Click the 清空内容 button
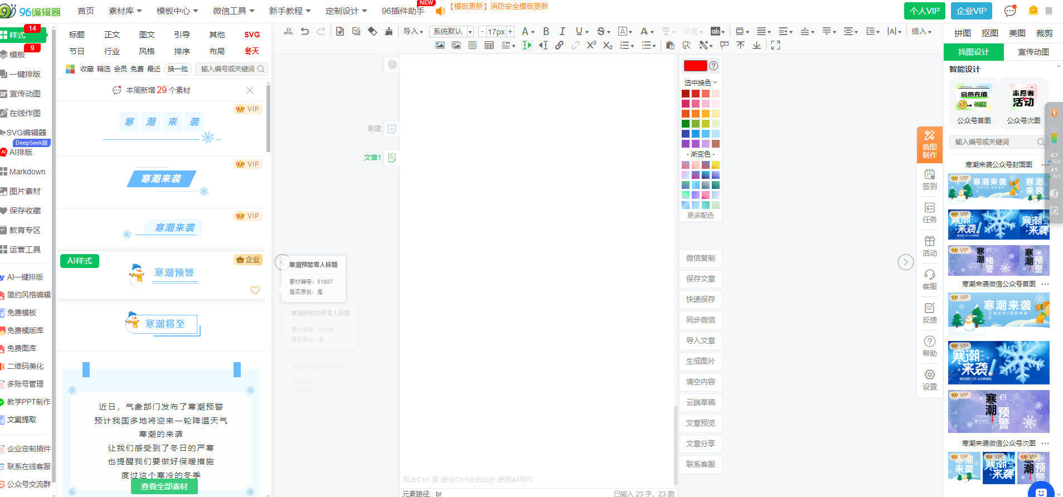The width and height of the screenshot is (1063, 497). 701,382
